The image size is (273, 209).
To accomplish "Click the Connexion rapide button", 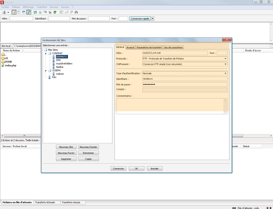I will point(140,18).
